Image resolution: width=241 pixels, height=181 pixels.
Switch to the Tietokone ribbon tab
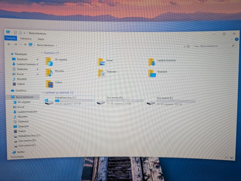point(26,39)
